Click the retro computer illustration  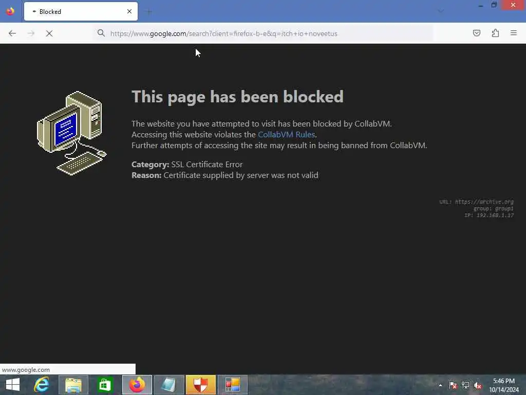[x=71, y=133]
